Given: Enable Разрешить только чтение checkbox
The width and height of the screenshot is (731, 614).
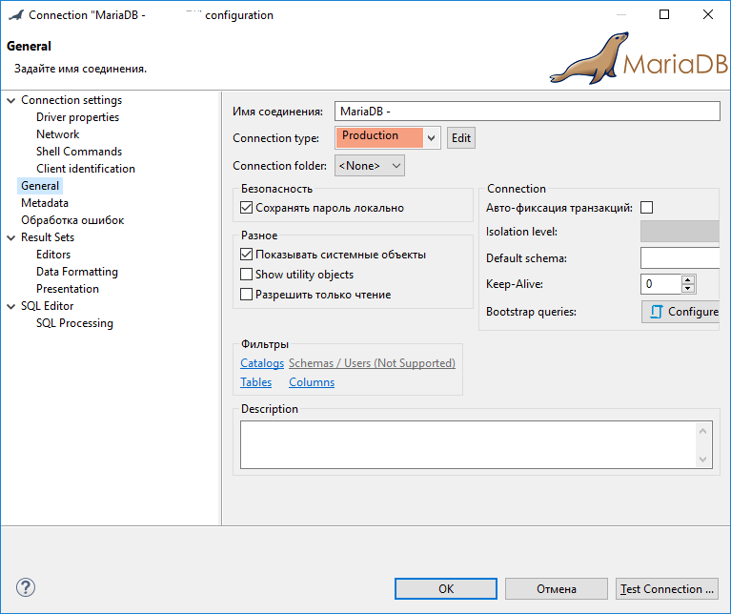Looking at the screenshot, I should (246, 295).
